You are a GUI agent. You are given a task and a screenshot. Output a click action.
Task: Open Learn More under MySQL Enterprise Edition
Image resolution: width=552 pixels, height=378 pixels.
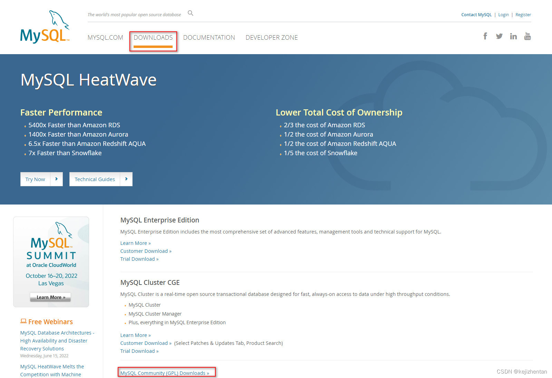click(x=135, y=243)
